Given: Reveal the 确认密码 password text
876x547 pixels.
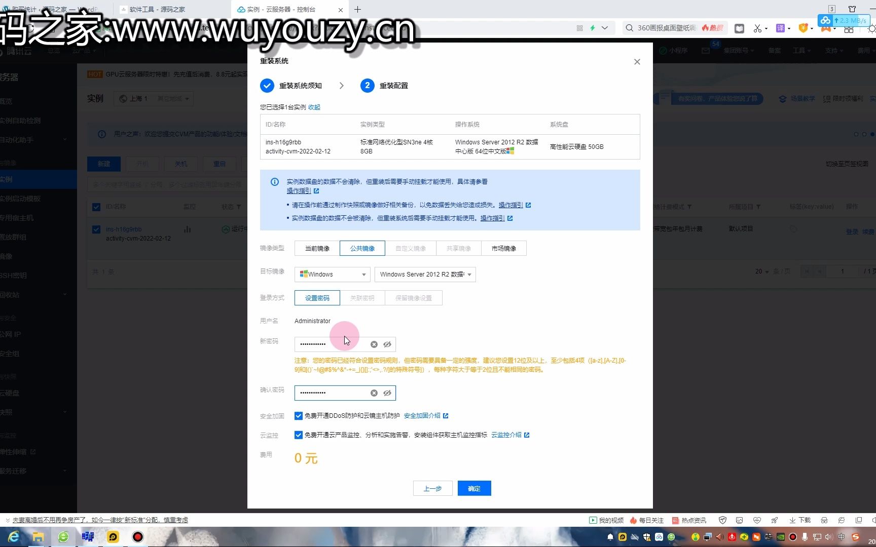Looking at the screenshot, I should (x=387, y=393).
